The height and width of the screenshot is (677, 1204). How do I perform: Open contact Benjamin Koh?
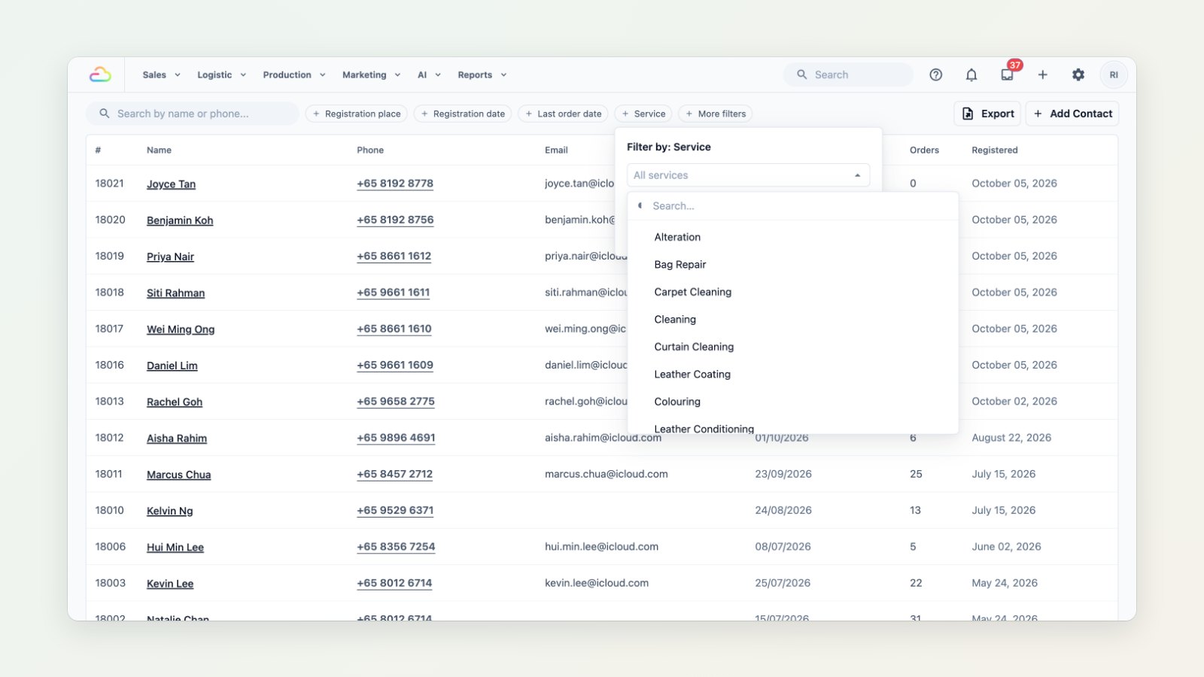(x=180, y=220)
